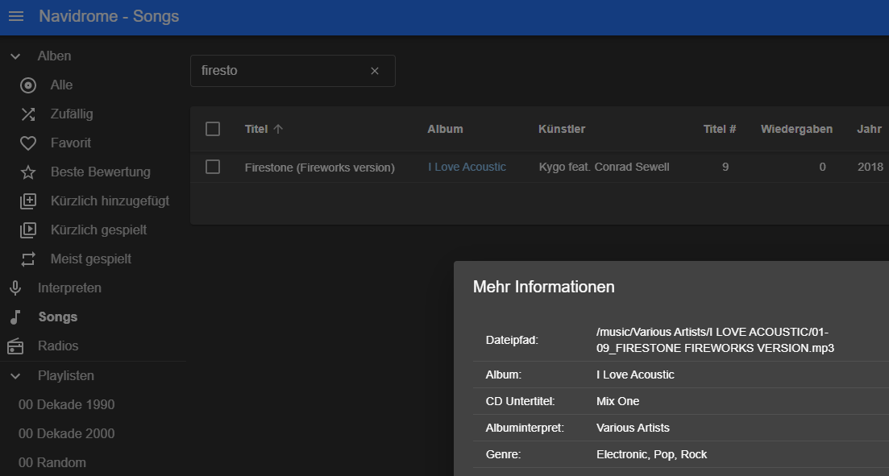Select the Kürzlich gespielt play-box icon
The height and width of the screenshot is (476, 889).
27,230
